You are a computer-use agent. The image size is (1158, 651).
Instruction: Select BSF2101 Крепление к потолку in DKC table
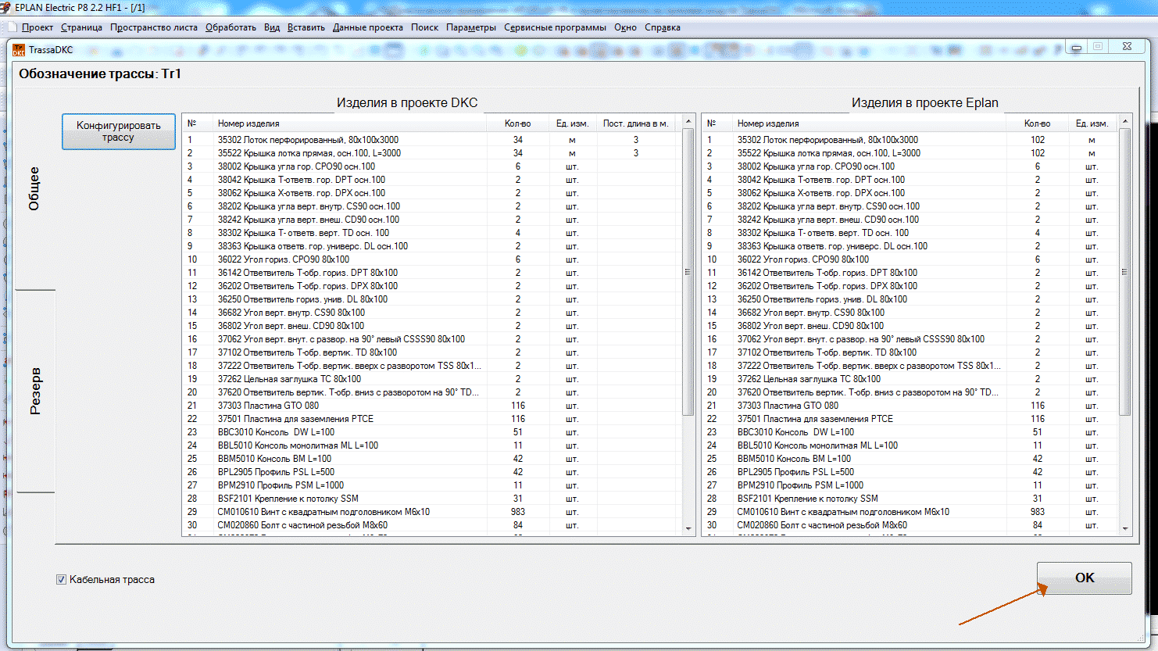click(x=432, y=499)
